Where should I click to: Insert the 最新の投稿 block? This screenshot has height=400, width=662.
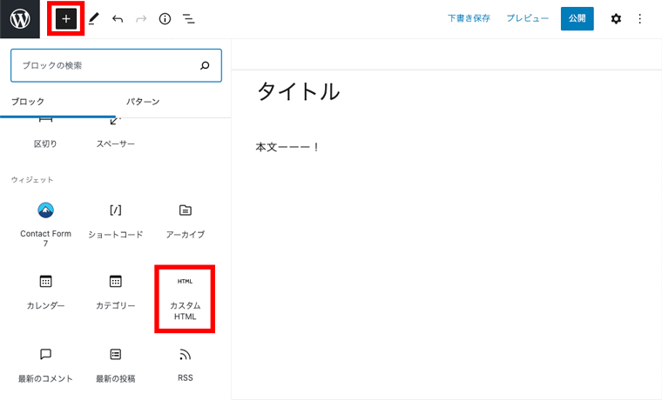click(116, 365)
